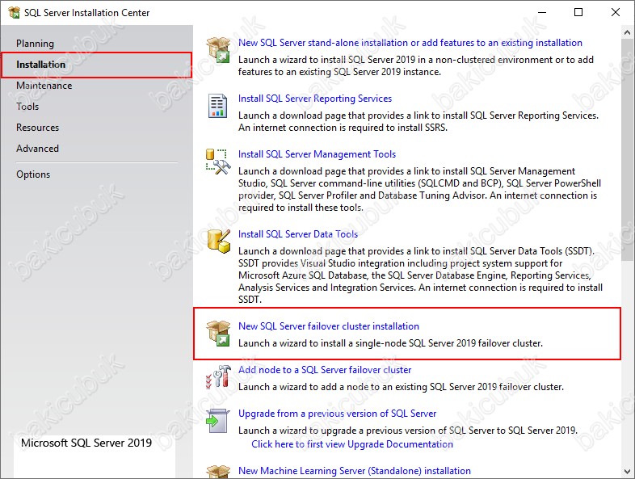Click the failover cluster installation box icon
The width and height of the screenshot is (635, 479).
tap(218, 334)
